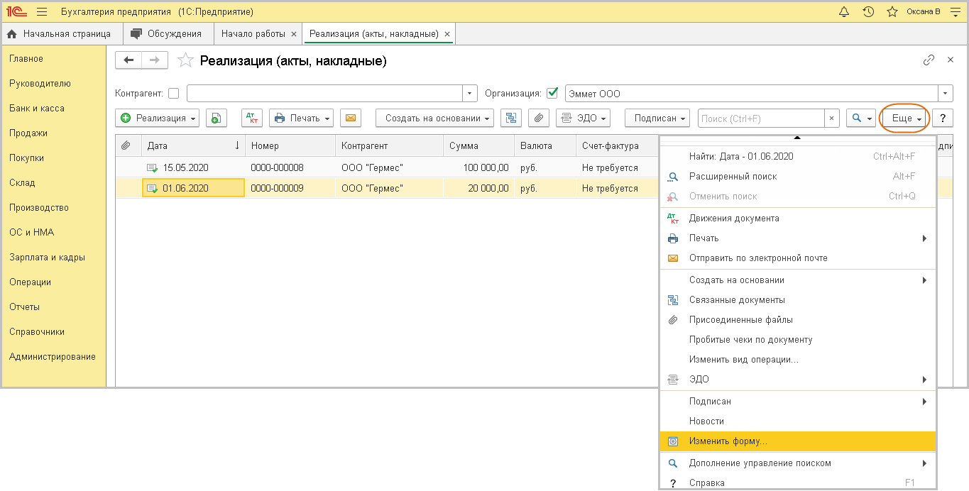Screen dimensions: 969x491
Task: Copy the page link via chain icon
Action: (x=929, y=60)
